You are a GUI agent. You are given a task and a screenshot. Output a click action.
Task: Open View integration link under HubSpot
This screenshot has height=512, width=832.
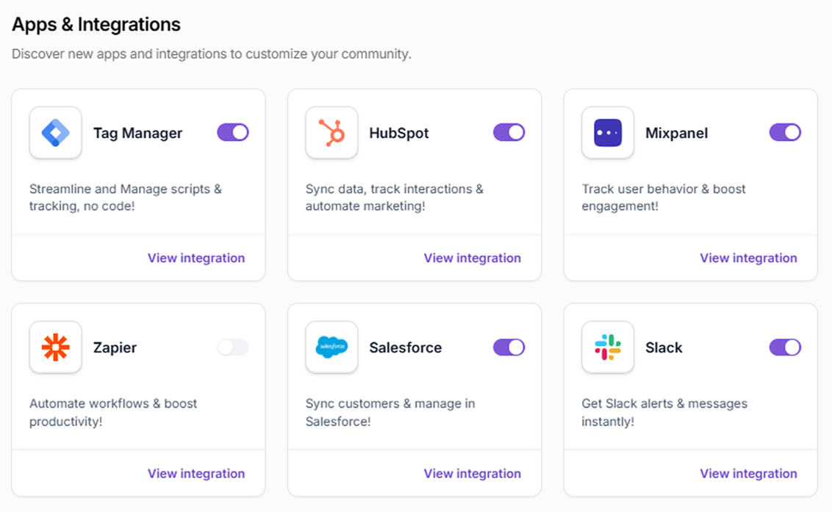473,258
